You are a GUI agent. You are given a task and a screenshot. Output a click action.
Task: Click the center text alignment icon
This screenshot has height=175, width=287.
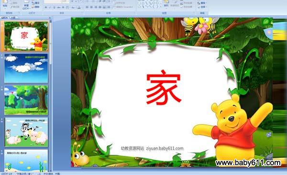point(92,7)
